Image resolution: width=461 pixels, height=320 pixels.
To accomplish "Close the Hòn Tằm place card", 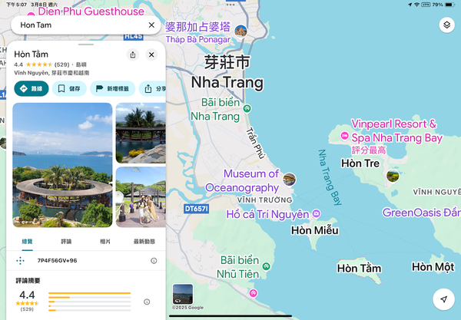I will [151, 55].
